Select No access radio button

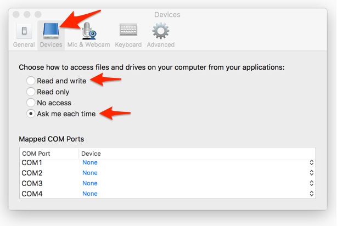[31, 103]
